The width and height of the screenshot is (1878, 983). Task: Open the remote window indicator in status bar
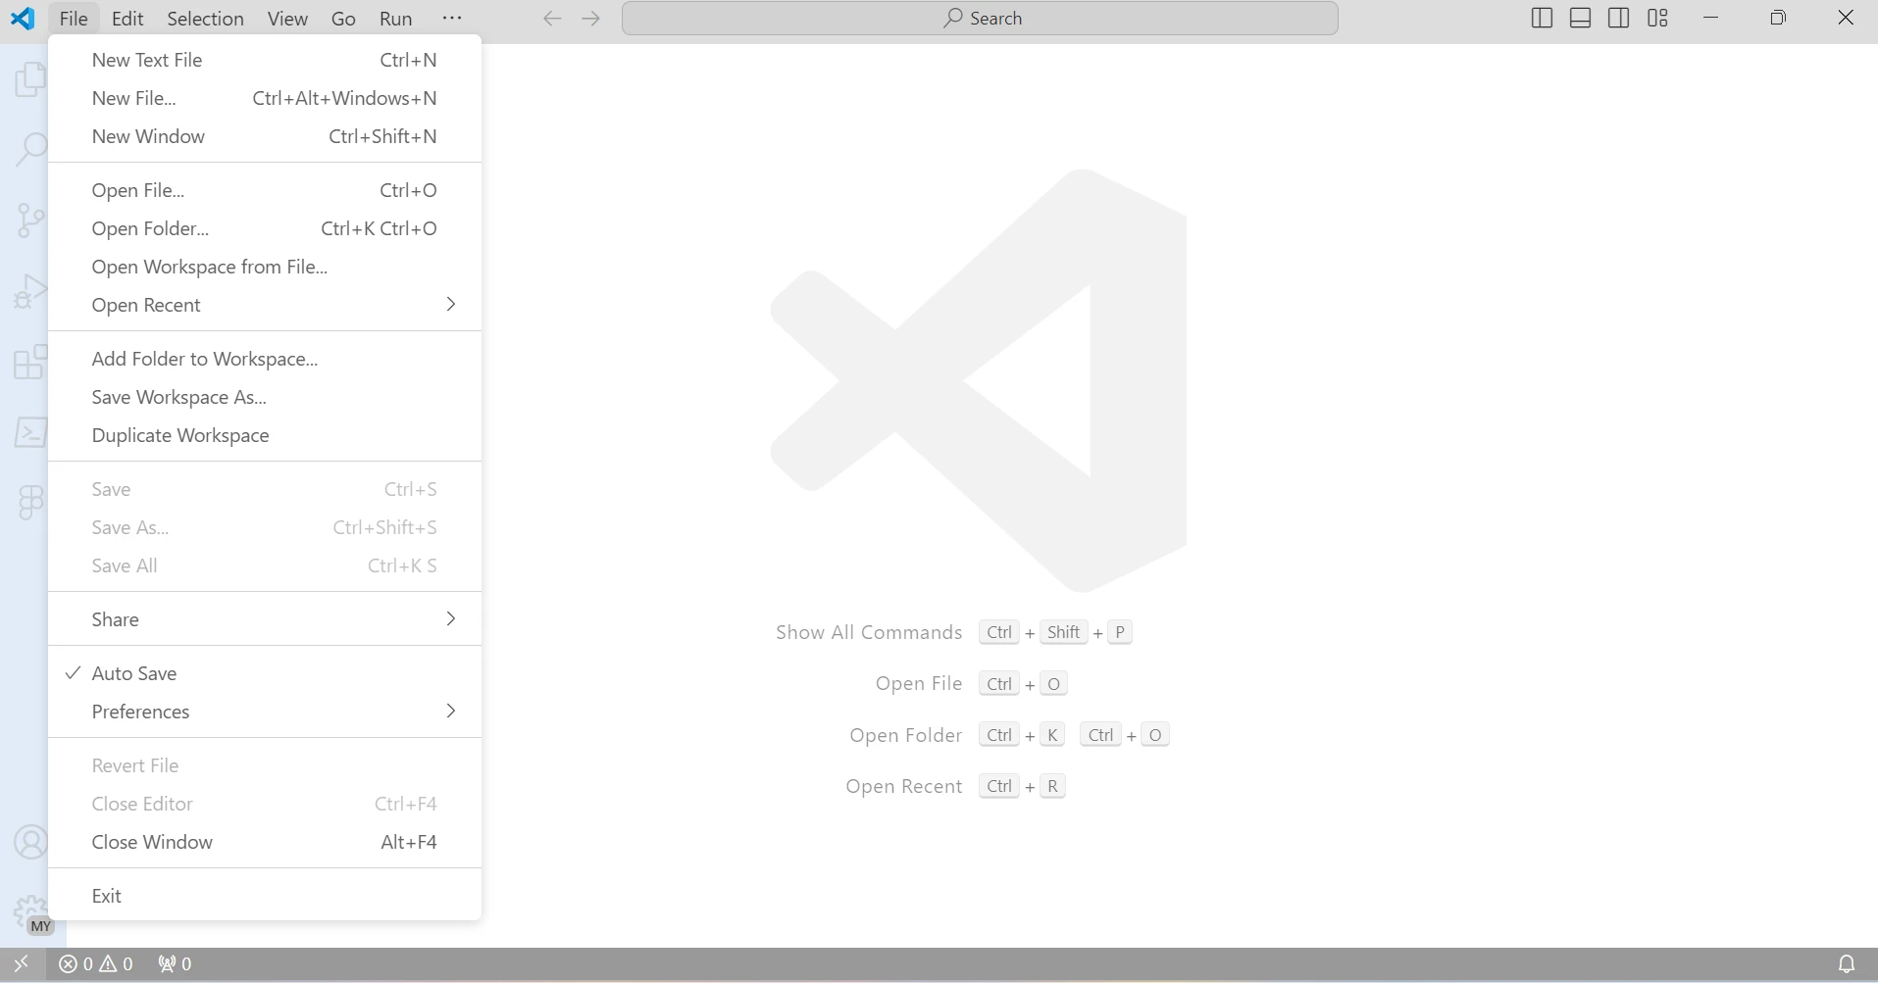[22, 964]
